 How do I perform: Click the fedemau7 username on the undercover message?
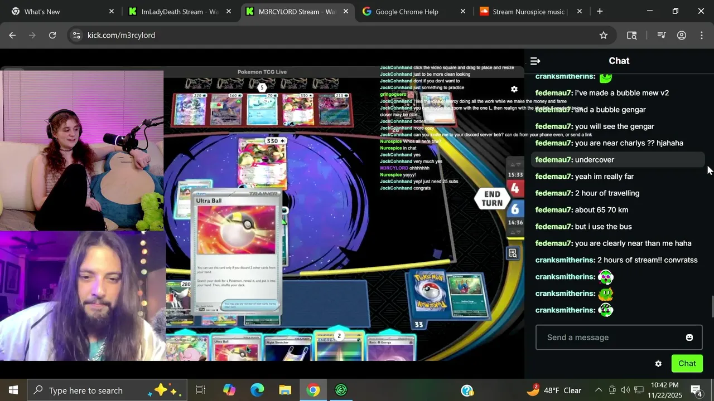(x=554, y=160)
